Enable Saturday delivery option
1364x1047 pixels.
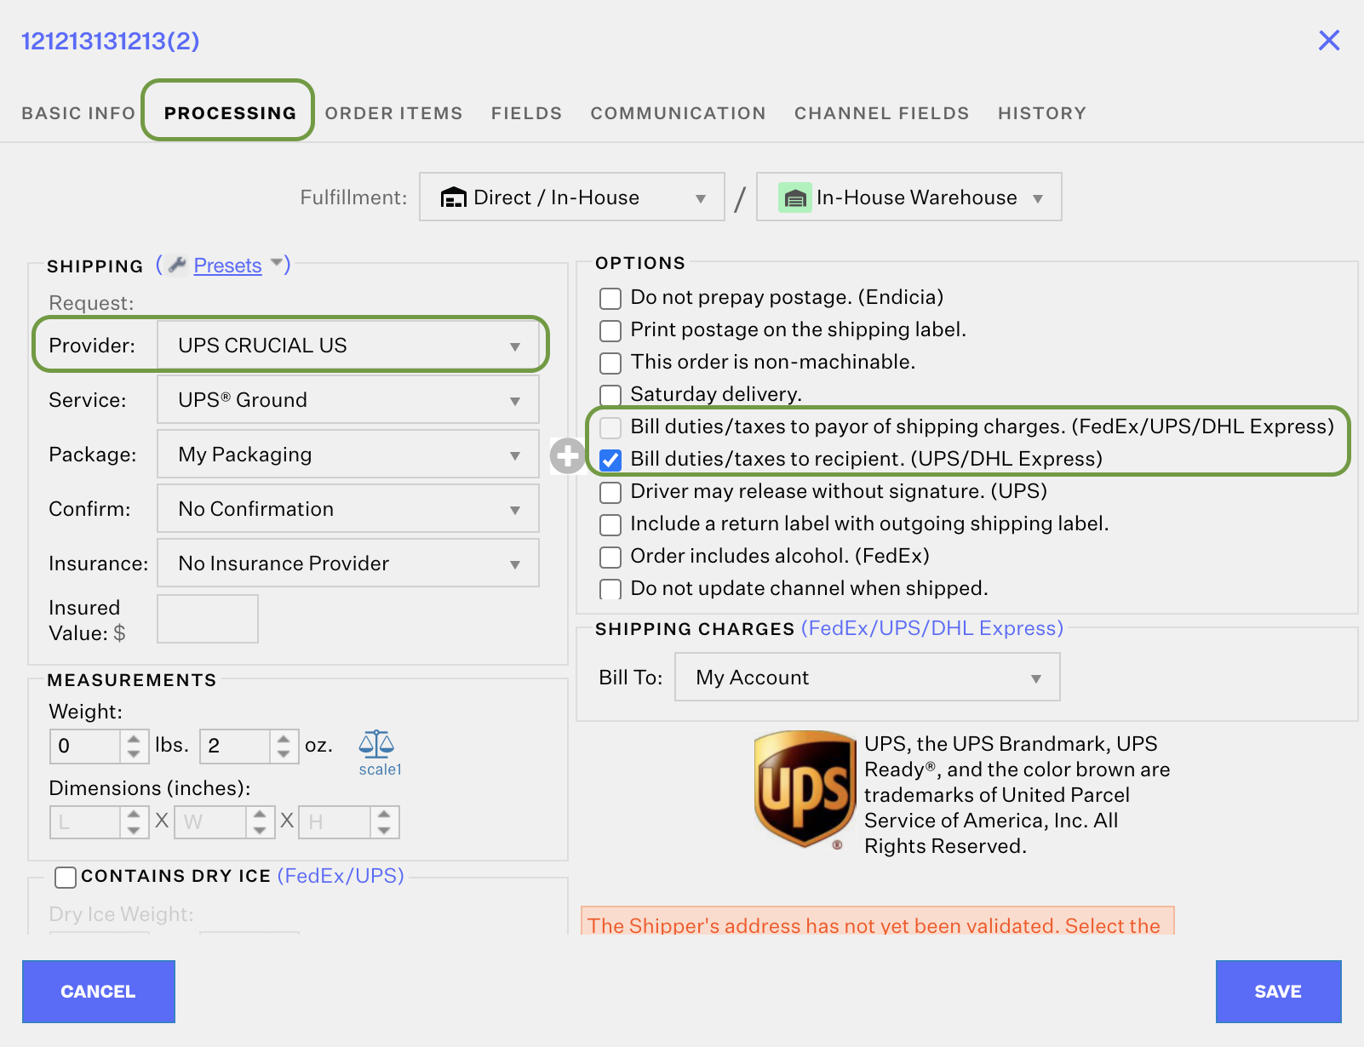coord(610,395)
